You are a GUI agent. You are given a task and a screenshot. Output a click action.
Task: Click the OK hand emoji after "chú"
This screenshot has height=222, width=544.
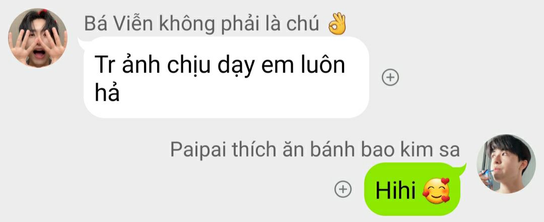pyautogui.click(x=337, y=24)
